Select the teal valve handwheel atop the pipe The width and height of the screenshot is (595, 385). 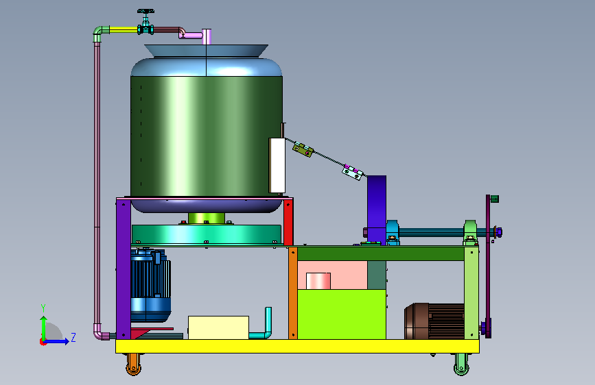click(145, 12)
